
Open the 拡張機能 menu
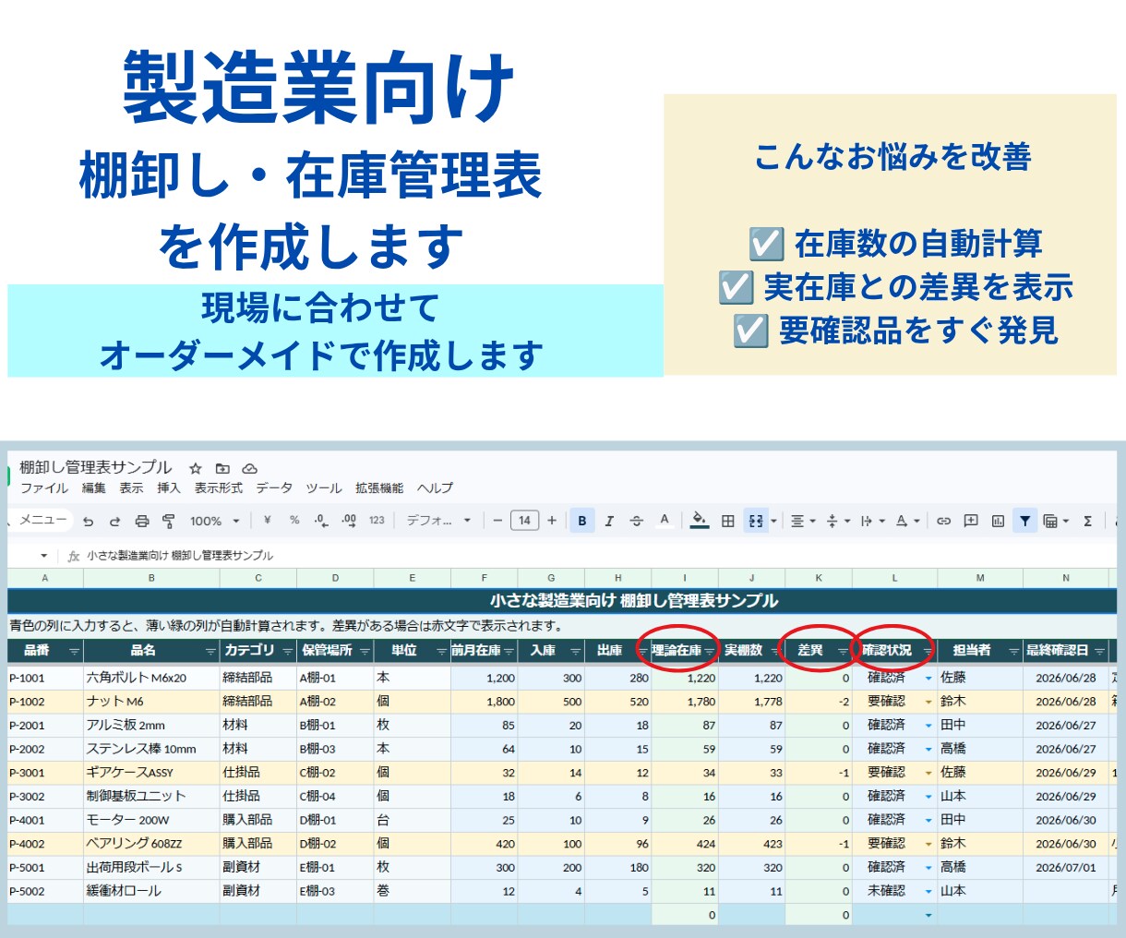click(x=379, y=488)
